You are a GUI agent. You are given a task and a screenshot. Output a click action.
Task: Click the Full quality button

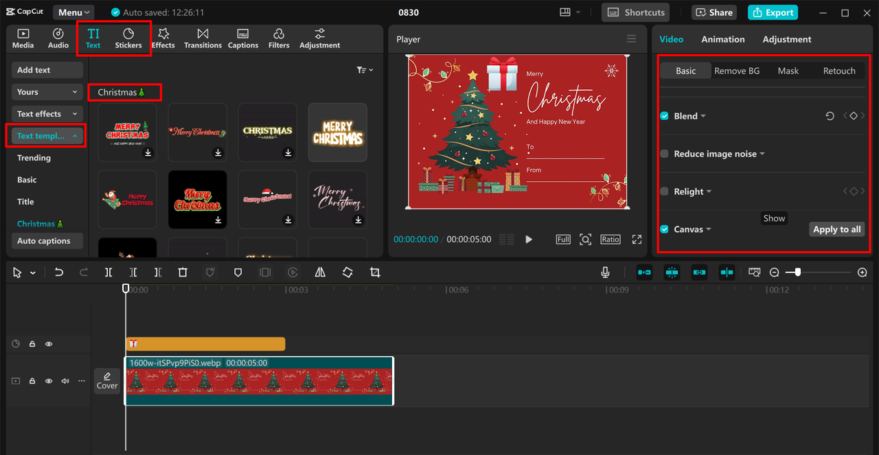coord(563,240)
